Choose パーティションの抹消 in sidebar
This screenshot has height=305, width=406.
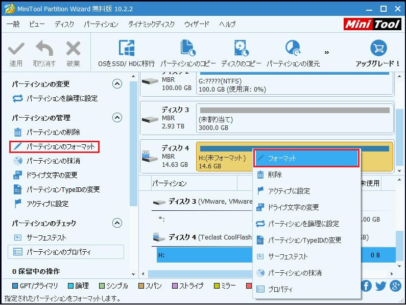pos(46,161)
